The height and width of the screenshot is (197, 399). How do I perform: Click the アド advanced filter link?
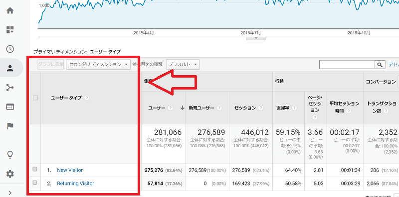[x=394, y=65]
